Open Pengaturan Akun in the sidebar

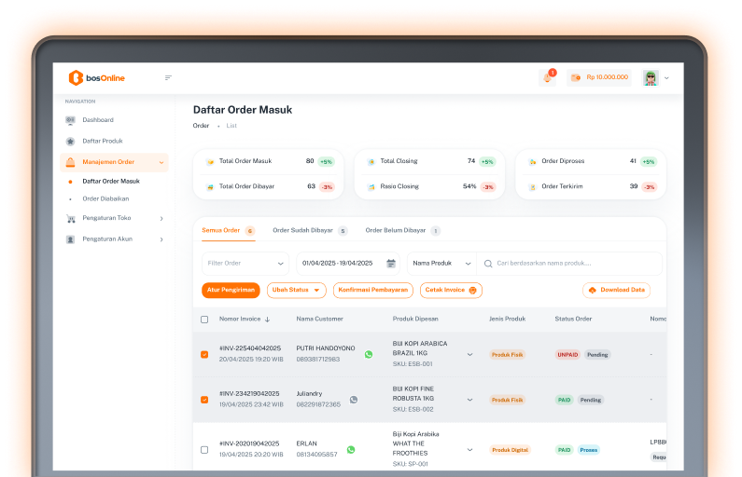[107, 239]
